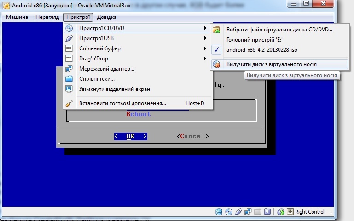
Task: Expand the Пристрої CD/DVD submenu arrow
Action: pos(205,28)
